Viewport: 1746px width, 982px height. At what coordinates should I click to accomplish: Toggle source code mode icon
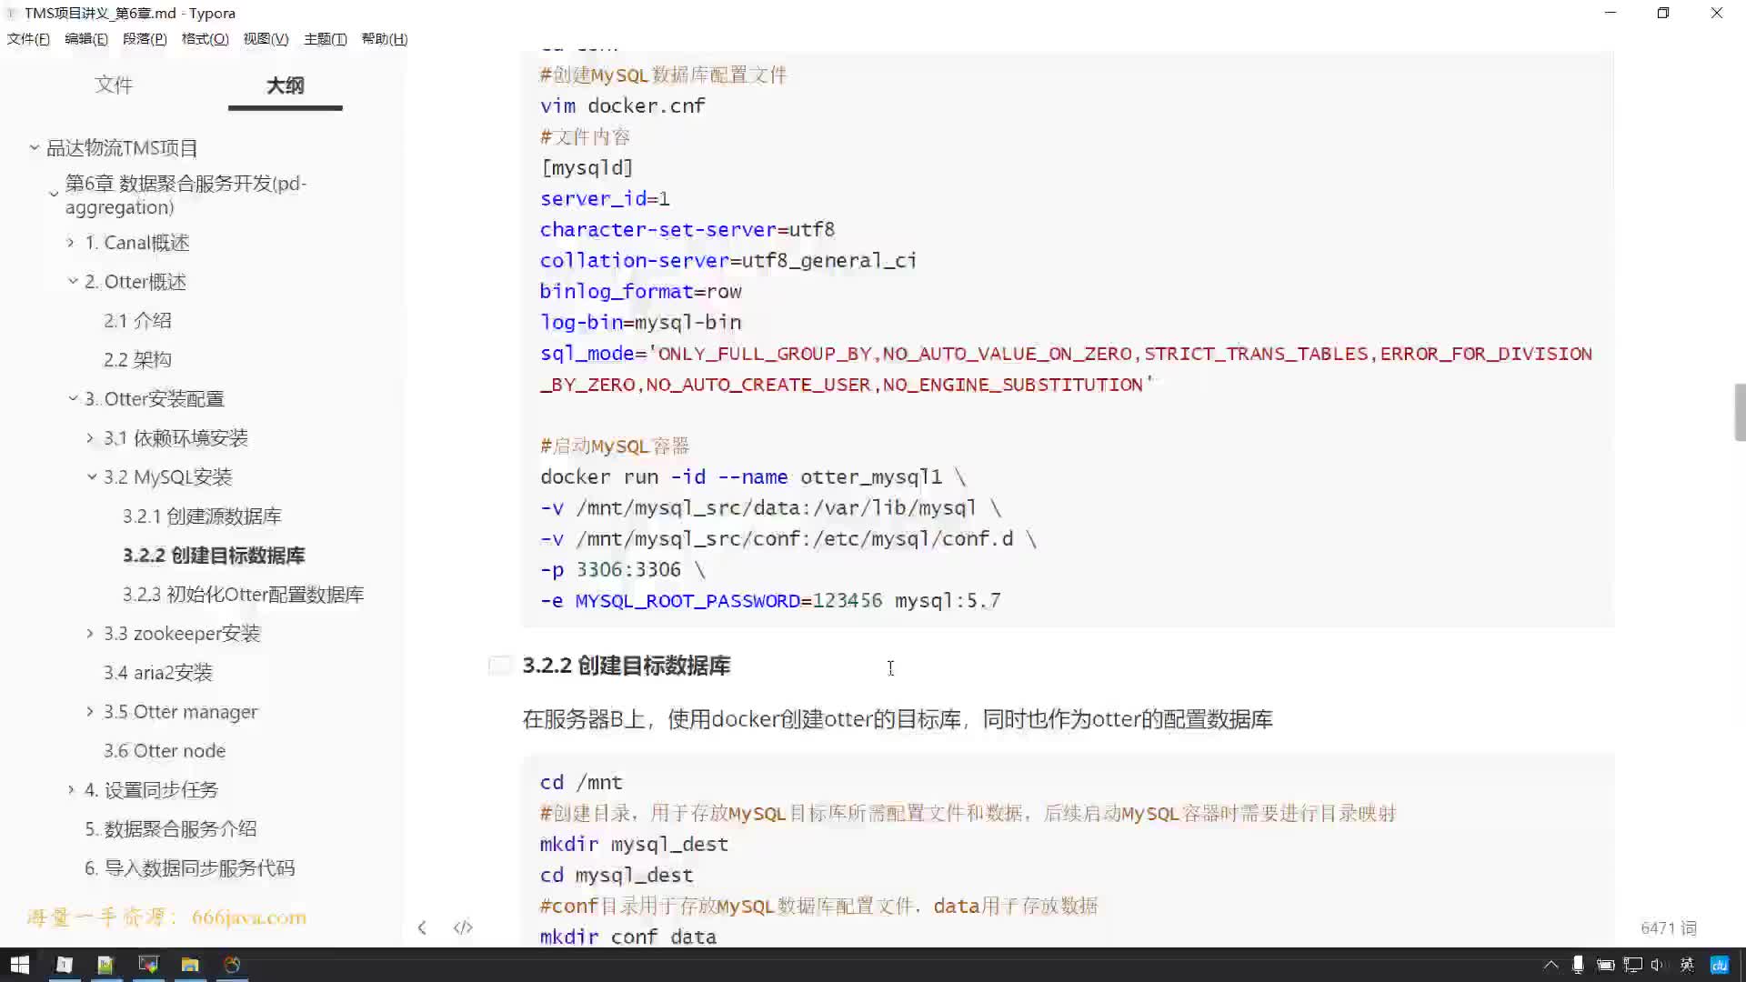click(x=463, y=927)
